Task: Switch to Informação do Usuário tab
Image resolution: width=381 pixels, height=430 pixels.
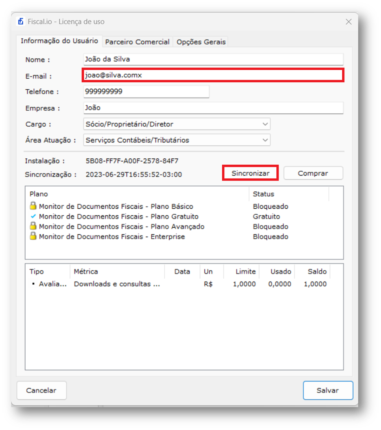Action: (x=59, y=41)
